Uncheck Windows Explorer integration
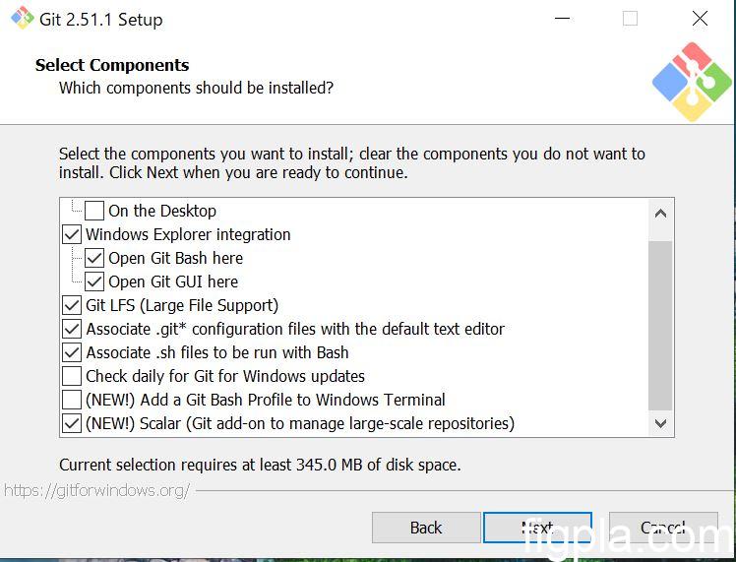Screen dimensions: 736x562 72,234
